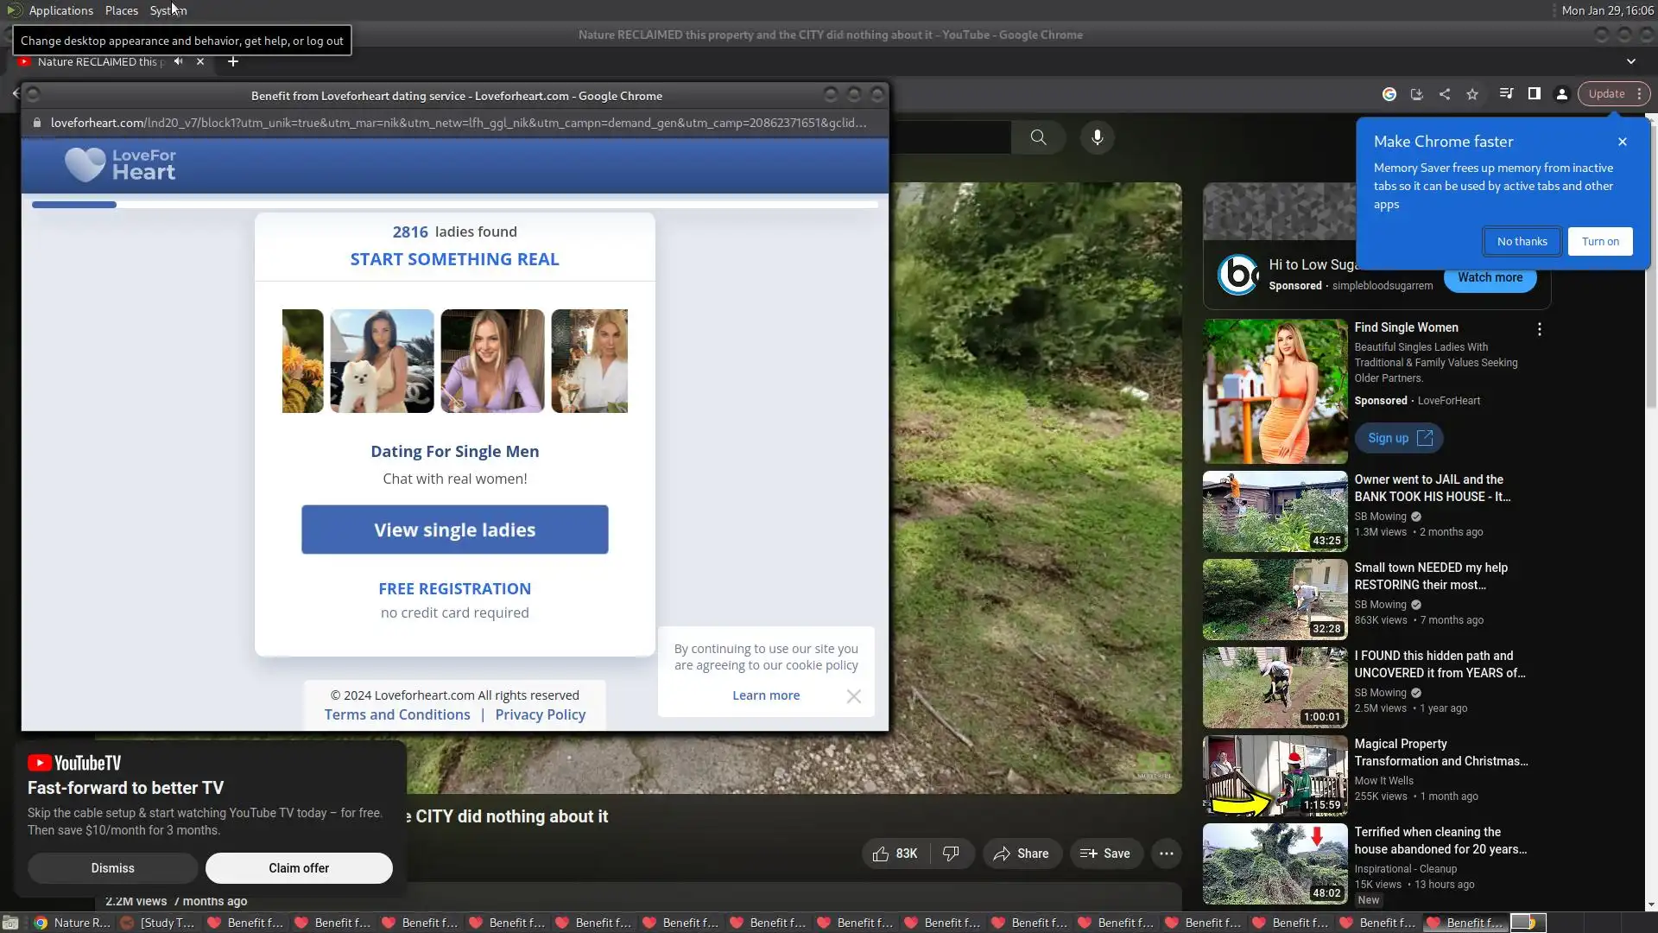Click the bookmark star icon in Chrome toolbar
The image size is (1658, 933).
1472,94
